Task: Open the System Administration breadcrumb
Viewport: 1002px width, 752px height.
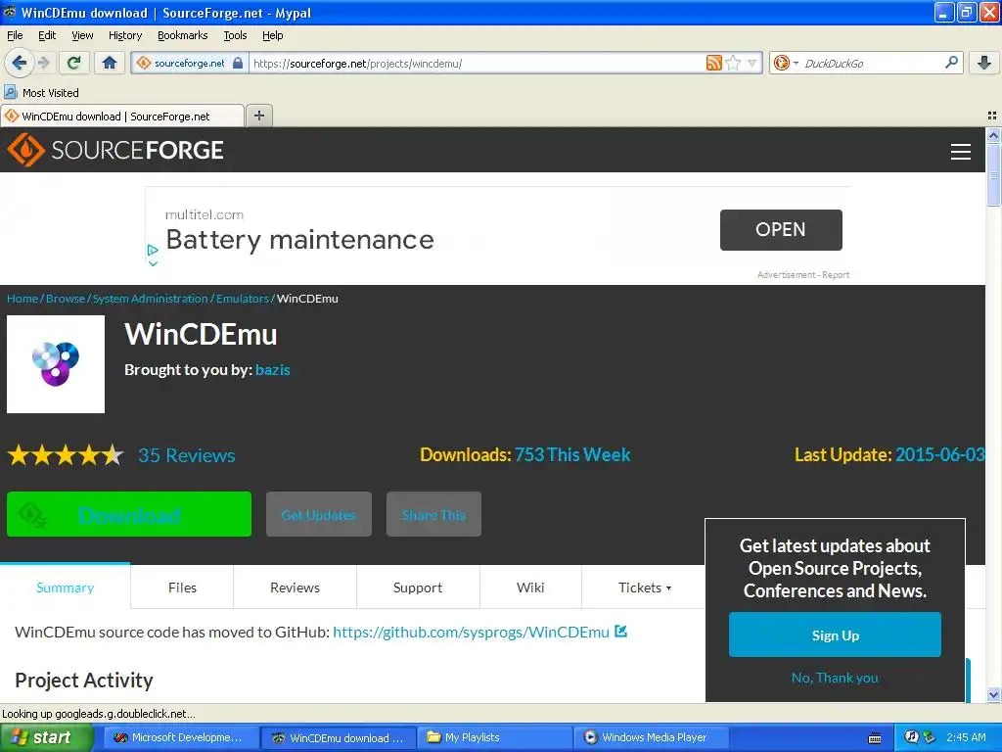Action: tap(150, 299)
